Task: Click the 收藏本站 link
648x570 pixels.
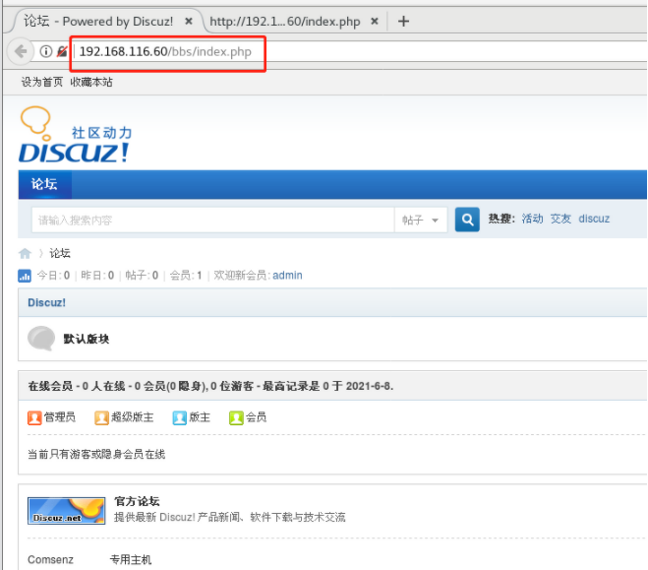Action: pyautogui.click(x=91, y=82)
